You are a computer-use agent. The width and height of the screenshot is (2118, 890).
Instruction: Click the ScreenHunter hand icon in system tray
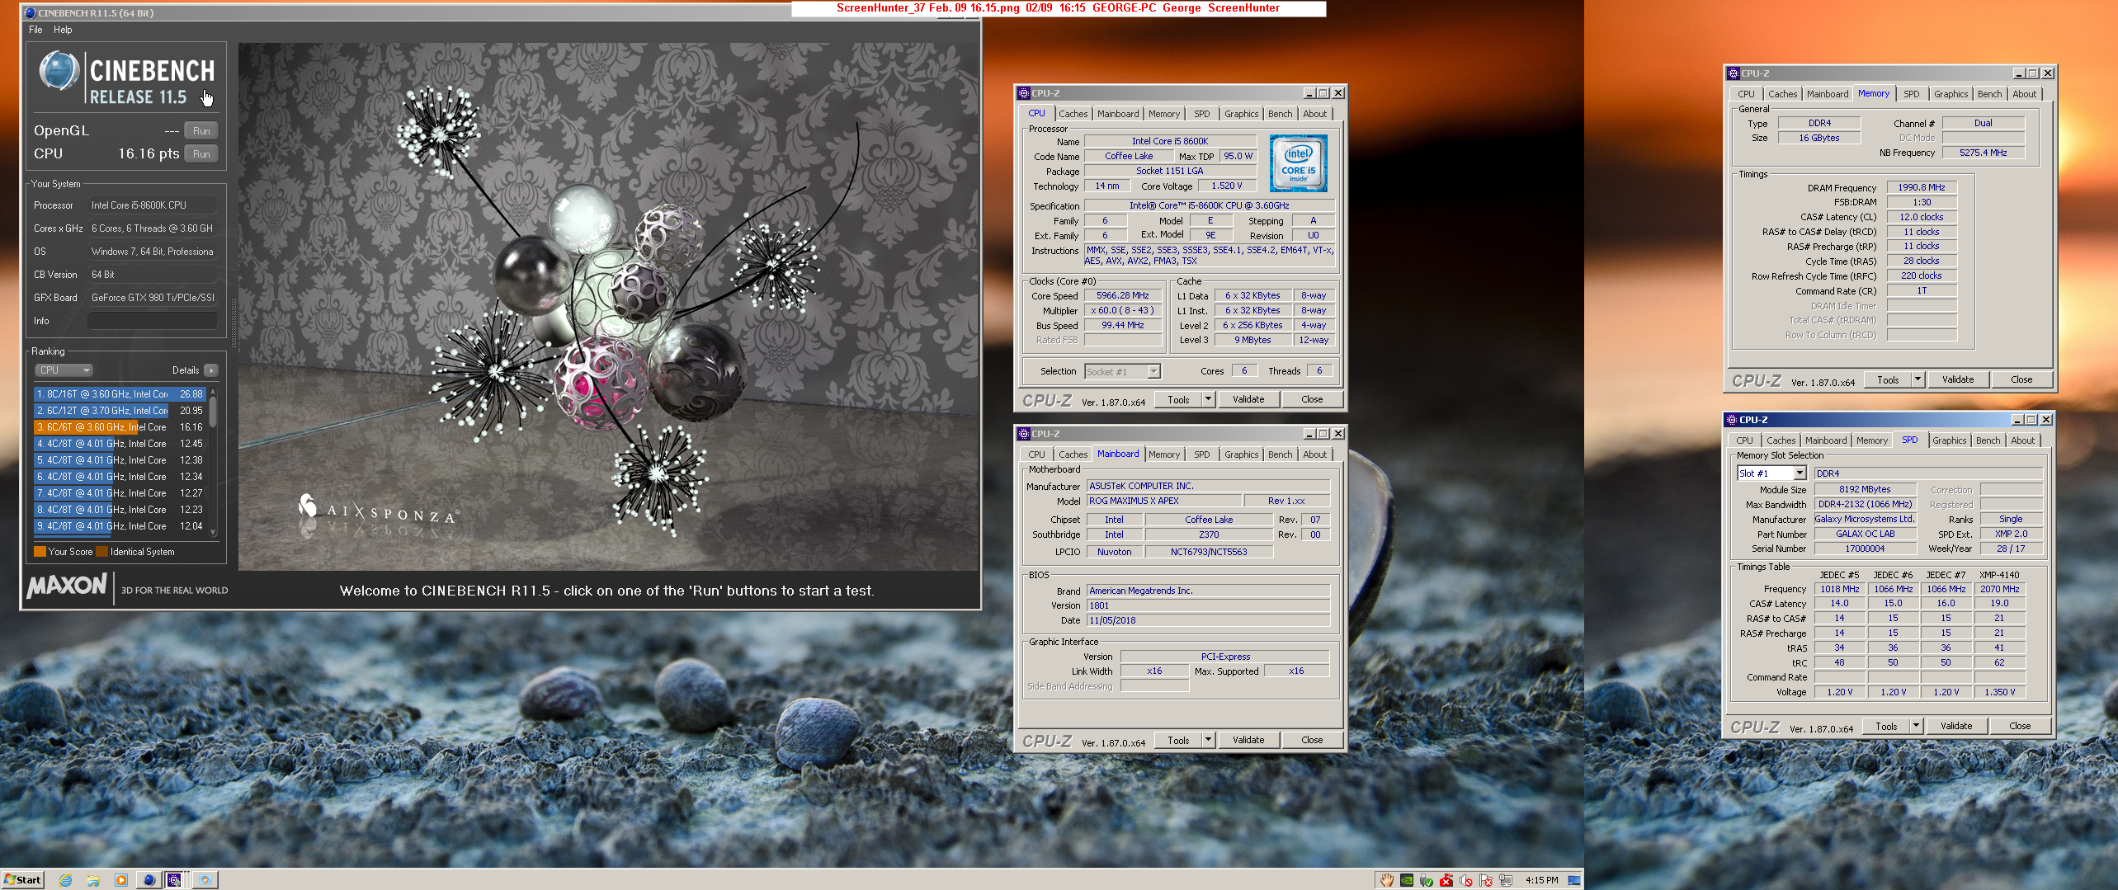tap(1387, 880)
